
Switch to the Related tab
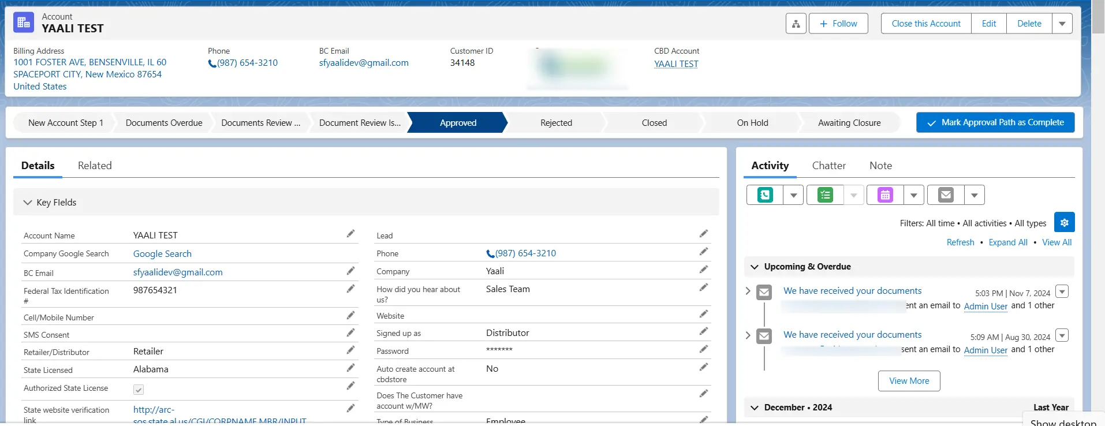pos(95,166)
